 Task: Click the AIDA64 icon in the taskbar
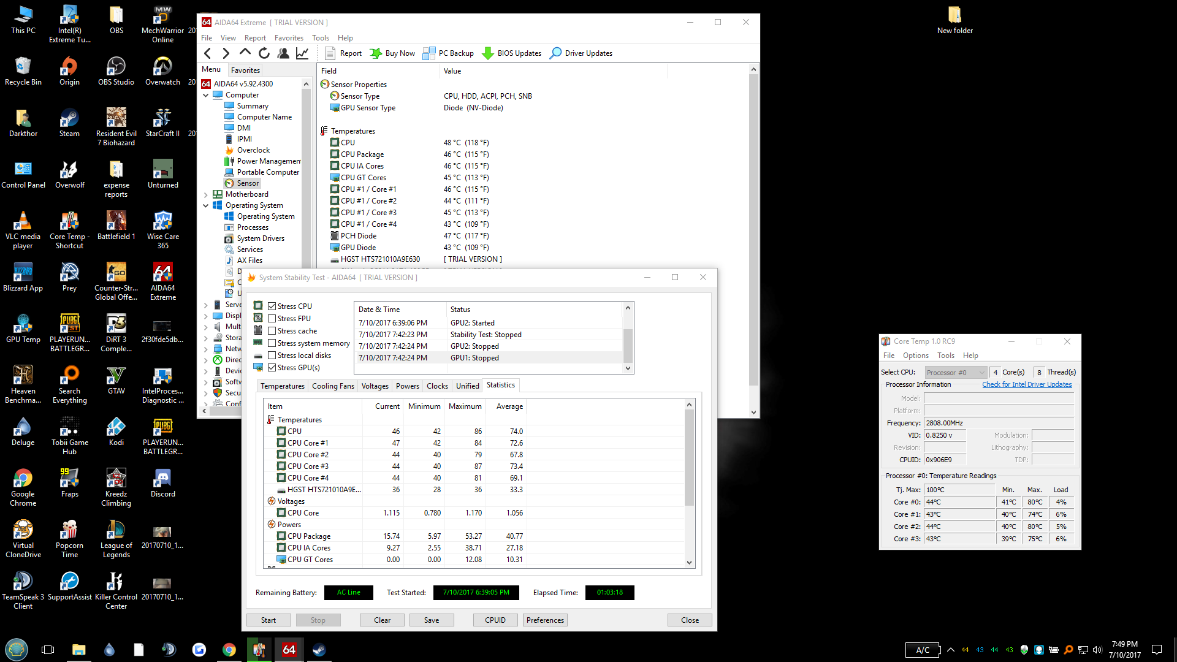tap(289, 650)
